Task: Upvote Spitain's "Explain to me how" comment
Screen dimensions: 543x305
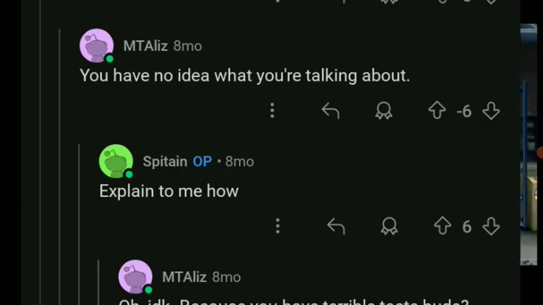Action: 442,227
